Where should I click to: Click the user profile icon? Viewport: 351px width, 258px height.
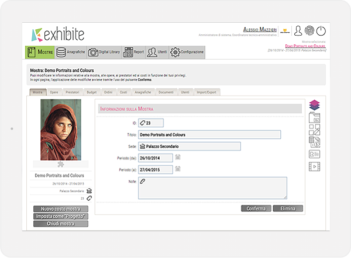pos(298,31)
